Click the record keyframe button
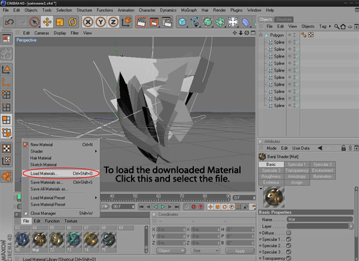Image resolution: width=359 pixels, height=261 pixels. pos(193,207)
